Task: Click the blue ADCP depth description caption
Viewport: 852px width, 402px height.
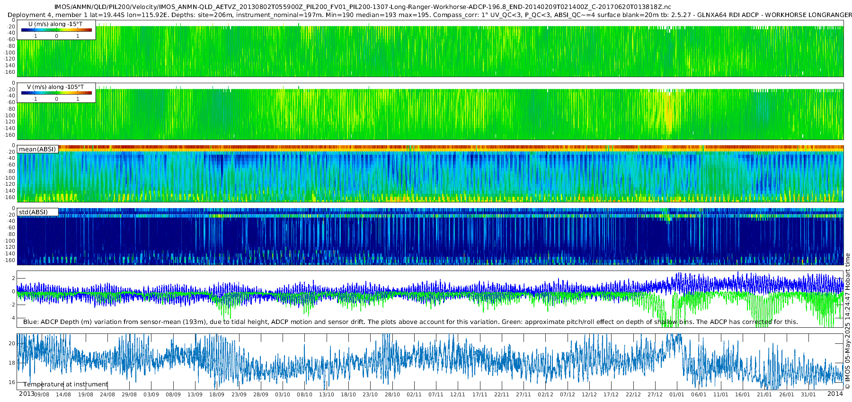Action: [x=410, y=322]
